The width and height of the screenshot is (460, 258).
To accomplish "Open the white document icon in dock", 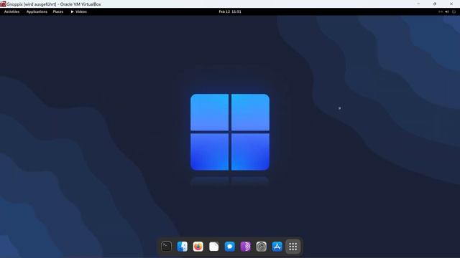I will 214,247.
